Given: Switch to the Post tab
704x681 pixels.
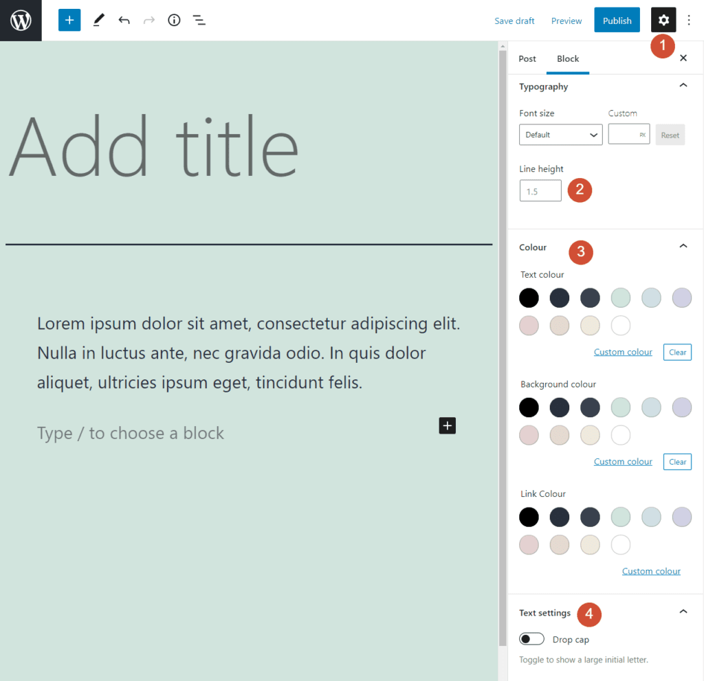Looking at the screenshot, I should coord(527,58).
